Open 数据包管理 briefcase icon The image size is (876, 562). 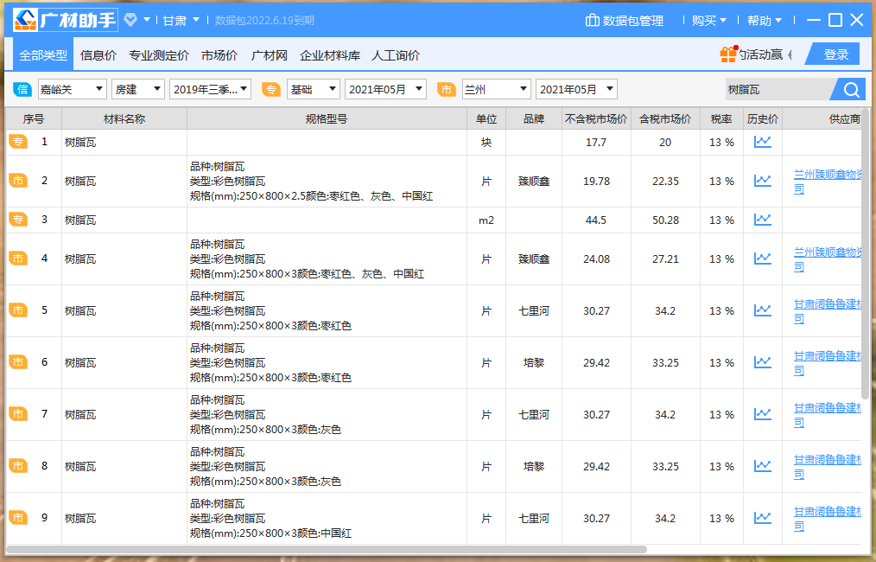click(x=592, y=21)
